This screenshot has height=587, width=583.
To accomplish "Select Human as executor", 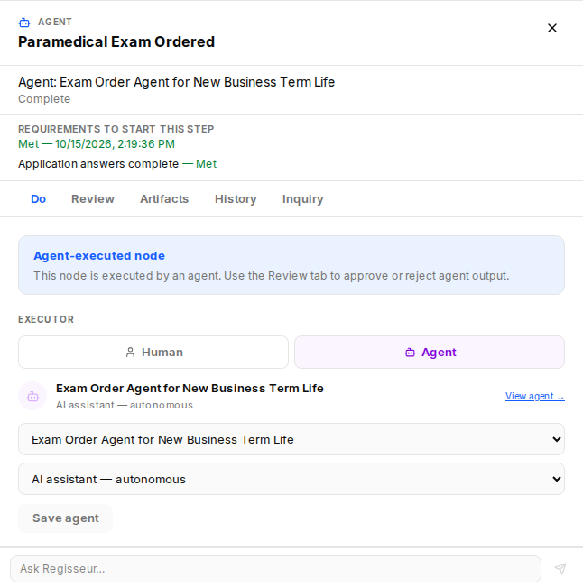I will tap(153, 352).
